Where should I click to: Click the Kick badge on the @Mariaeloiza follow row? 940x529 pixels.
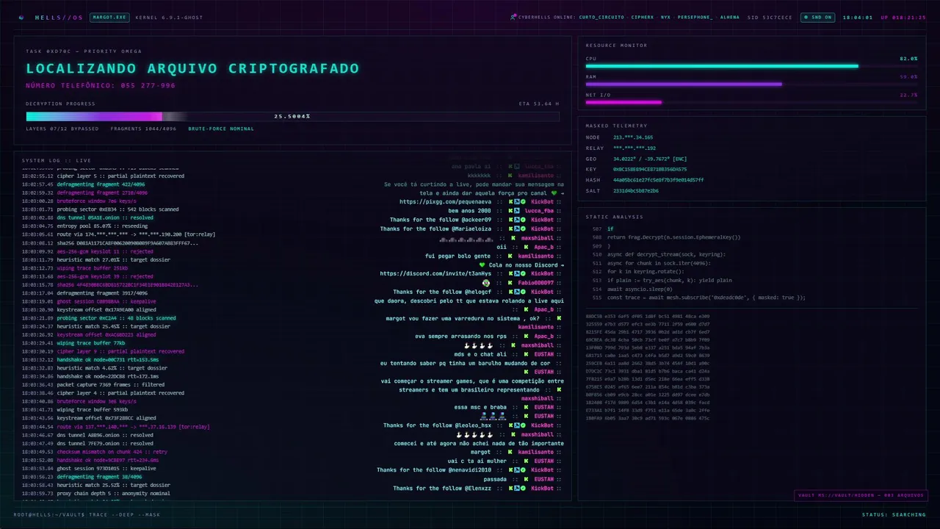click(x=510, y=228)
